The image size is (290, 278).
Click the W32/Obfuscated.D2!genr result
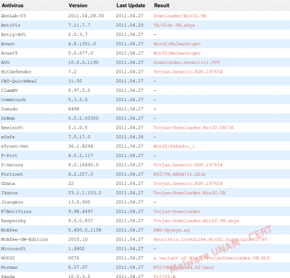184,267
